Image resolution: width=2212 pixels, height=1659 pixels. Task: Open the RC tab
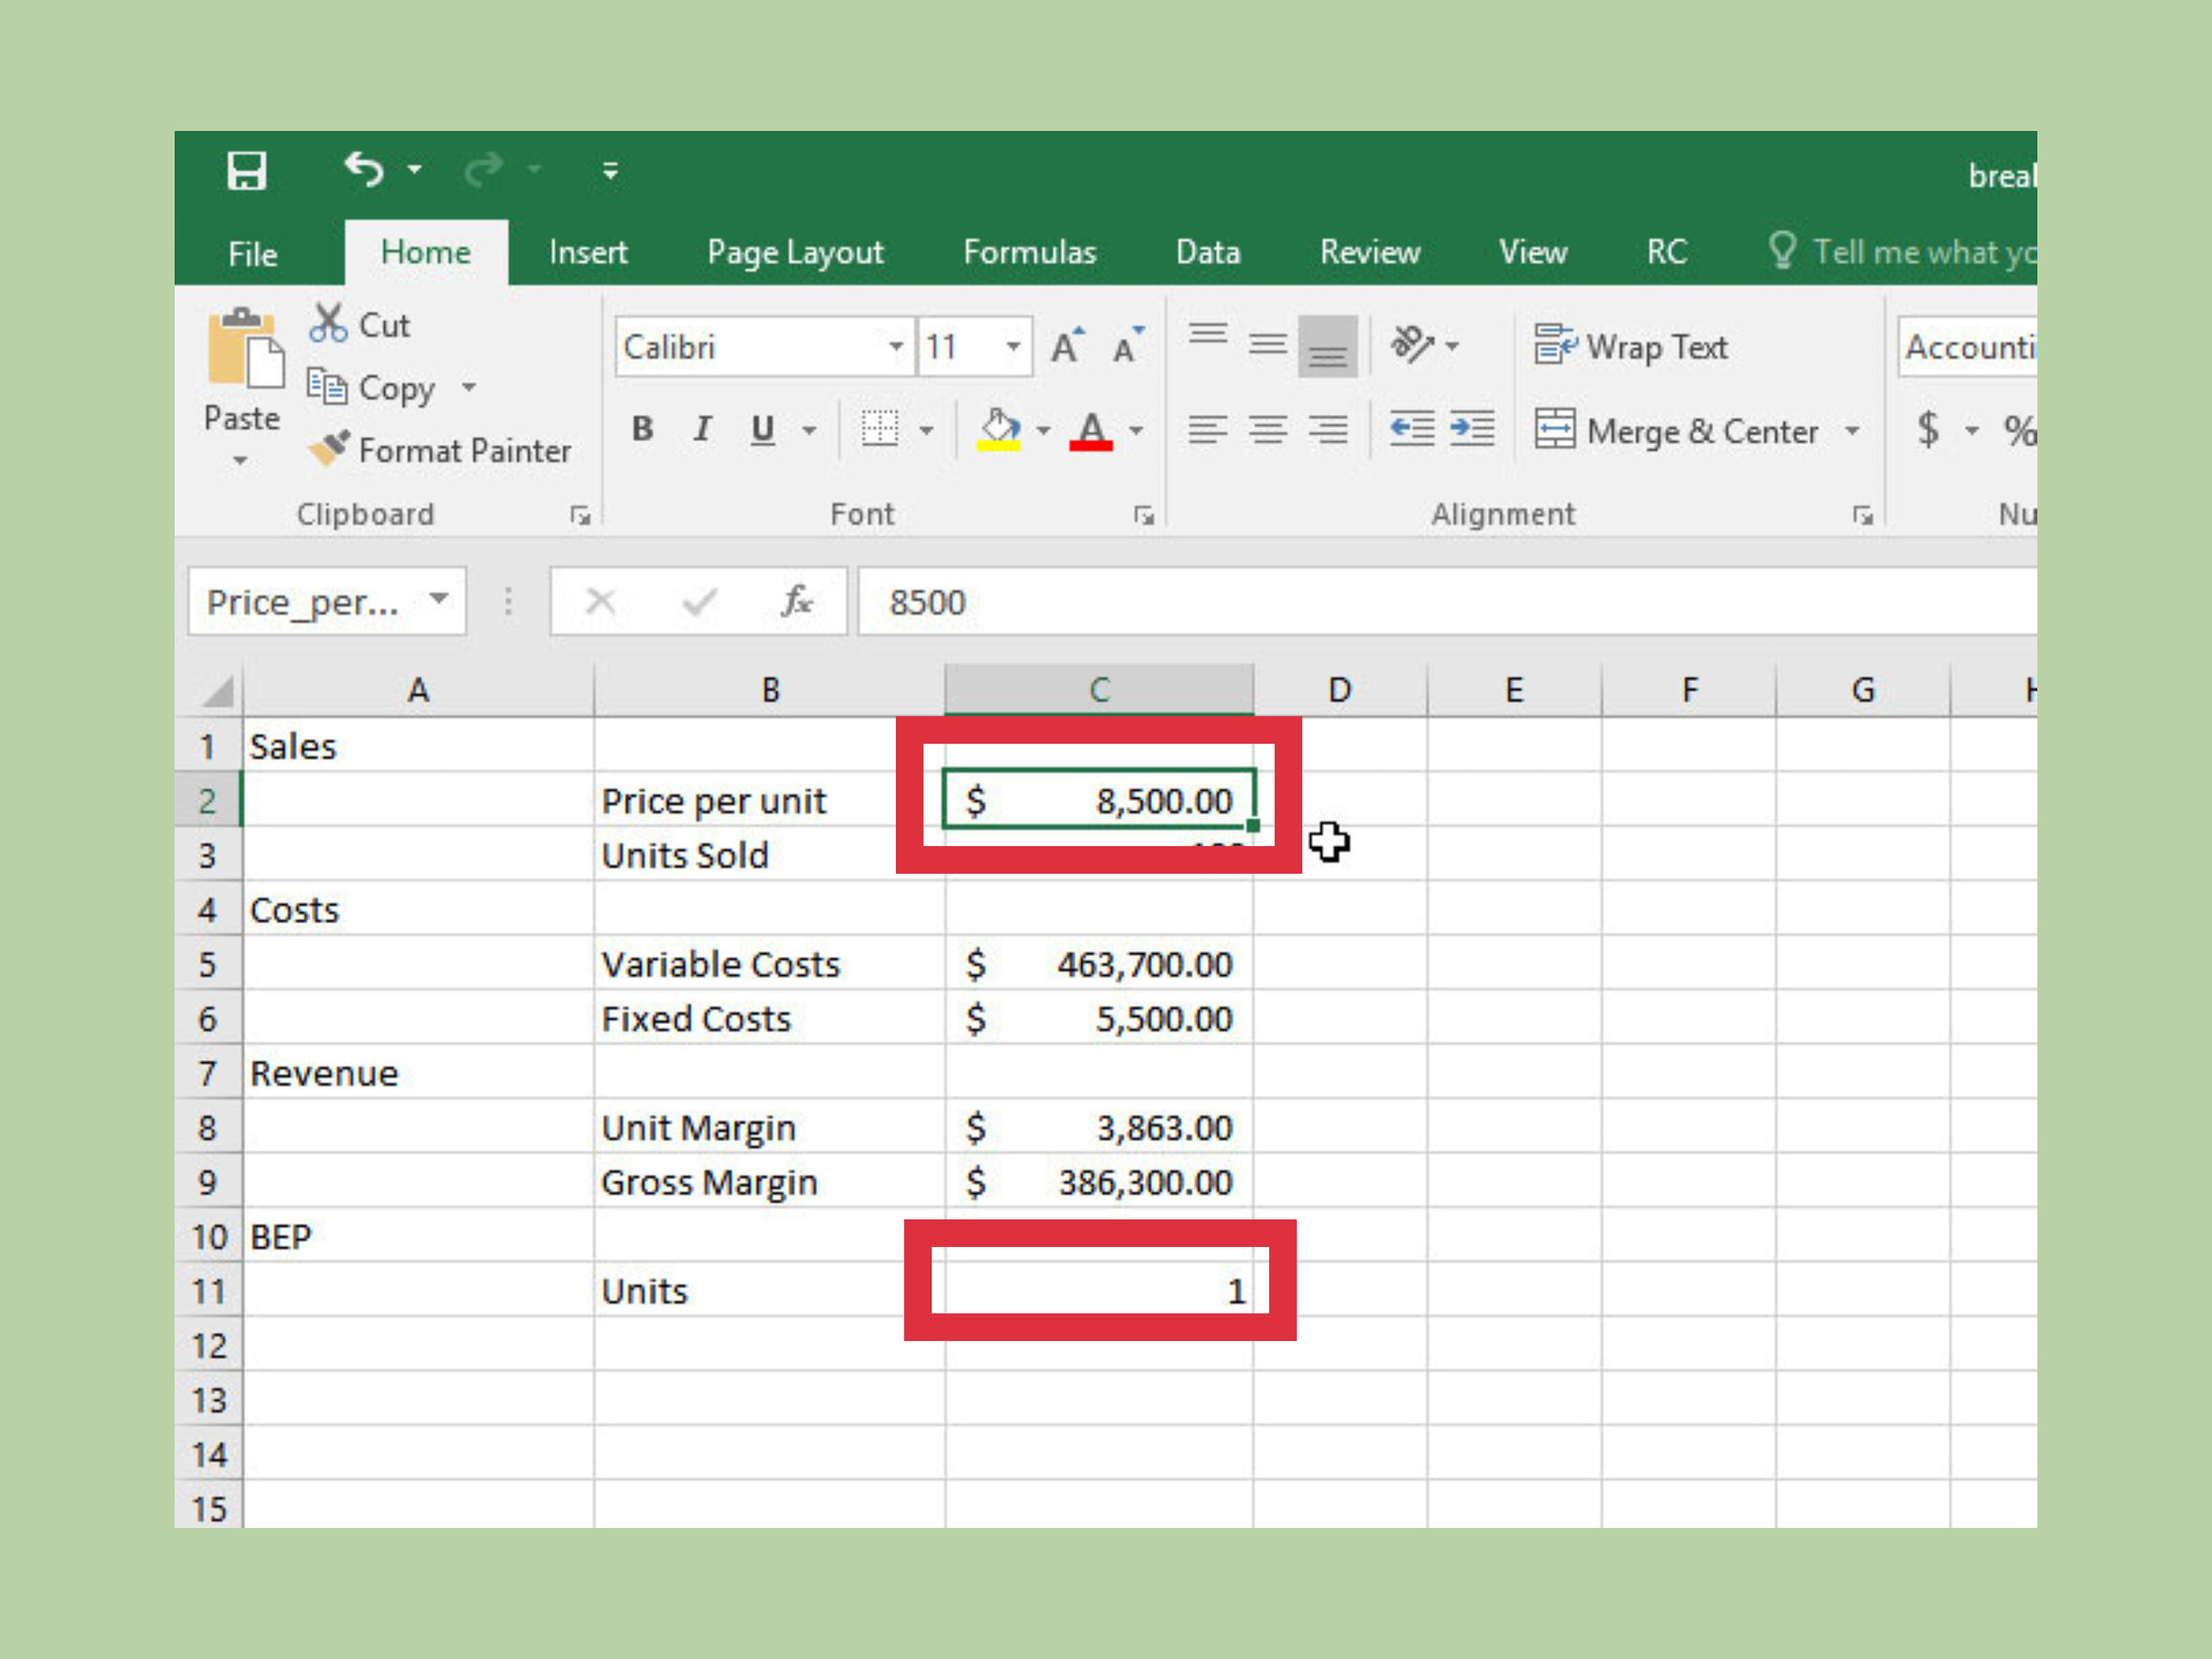1667,252
